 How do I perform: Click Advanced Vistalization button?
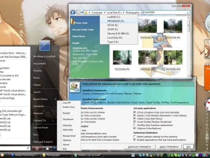point(140,147)
